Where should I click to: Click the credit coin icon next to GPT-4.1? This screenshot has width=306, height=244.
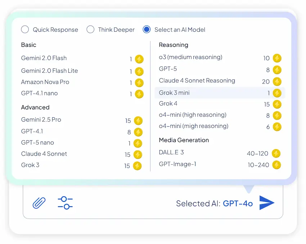click(138, 132)
